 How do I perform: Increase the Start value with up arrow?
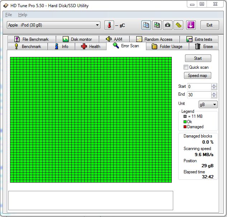tap(214, 85)
